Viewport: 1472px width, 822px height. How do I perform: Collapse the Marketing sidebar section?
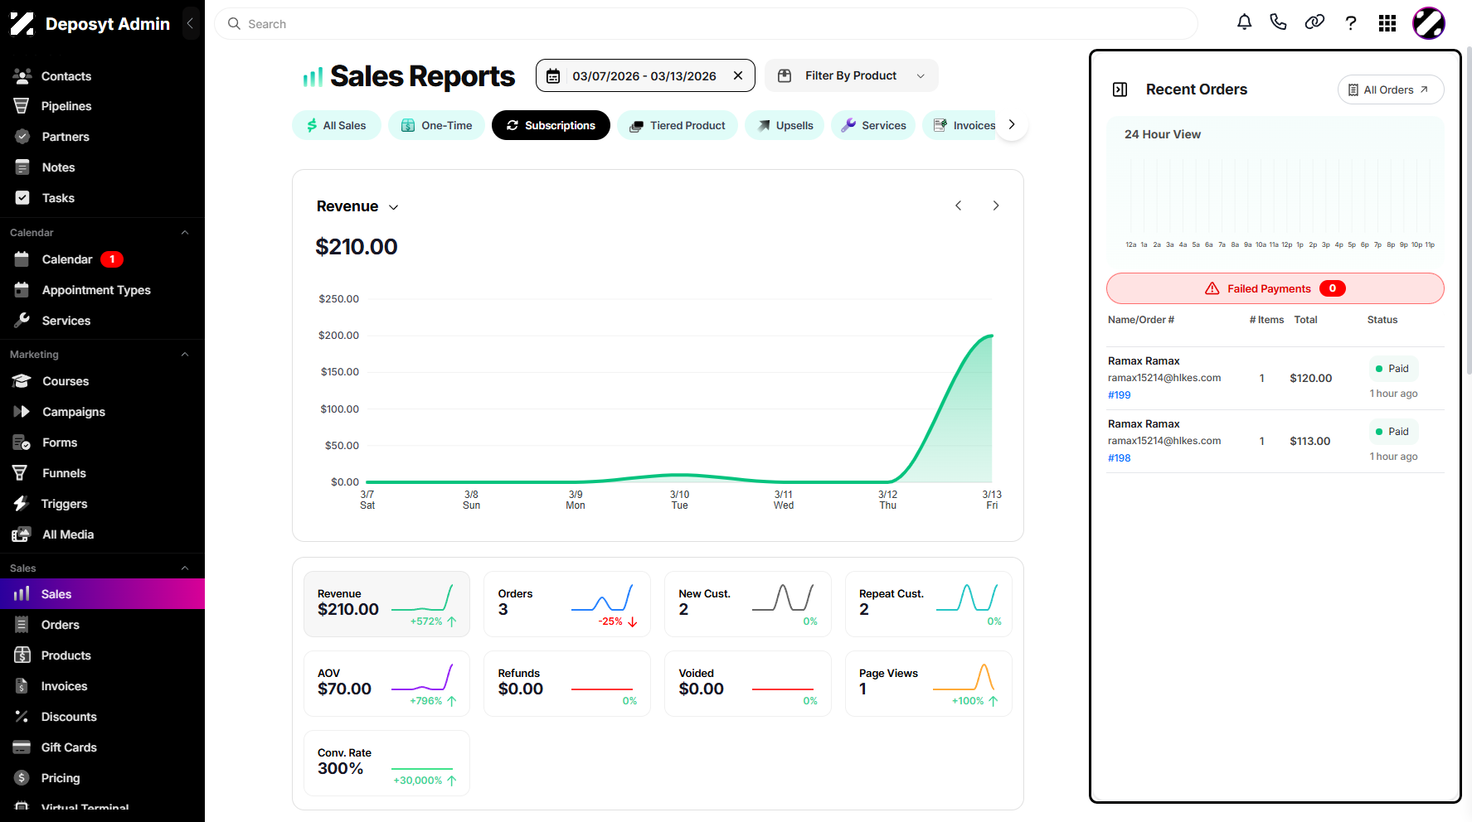click(185, 355)
